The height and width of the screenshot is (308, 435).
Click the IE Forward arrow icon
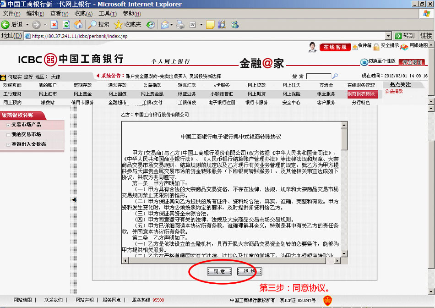coord(36,25)
